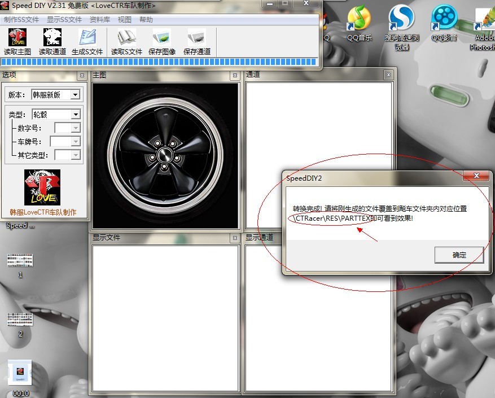Open the 帮助 menu
Screen dimensions: 495x398
pyautogui.click(x=146, y=19)
